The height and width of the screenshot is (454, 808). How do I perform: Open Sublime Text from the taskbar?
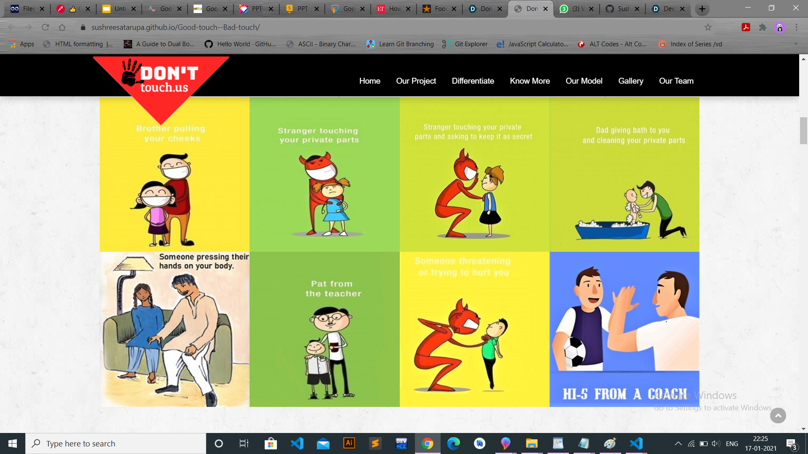click(375, 443)
